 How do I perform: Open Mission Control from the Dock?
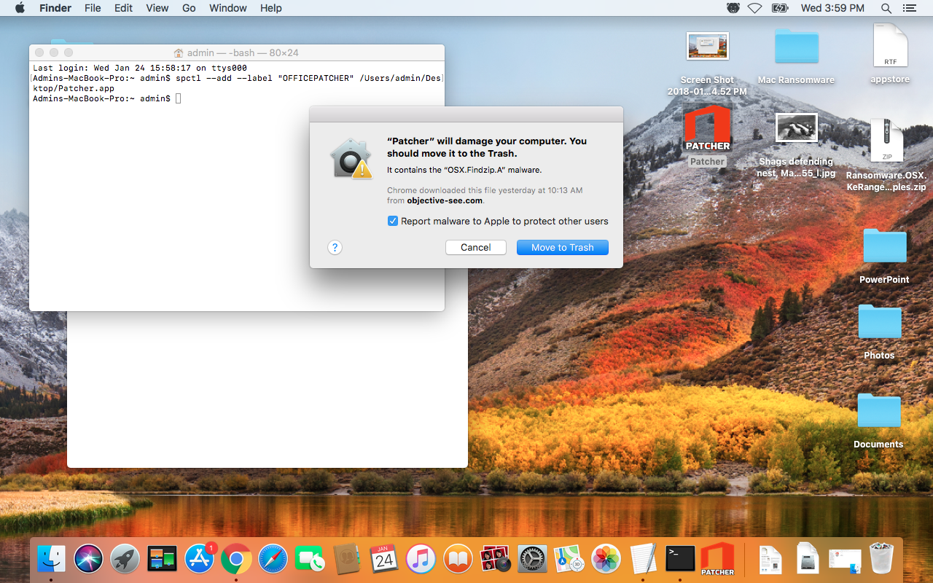click(162, 559)
